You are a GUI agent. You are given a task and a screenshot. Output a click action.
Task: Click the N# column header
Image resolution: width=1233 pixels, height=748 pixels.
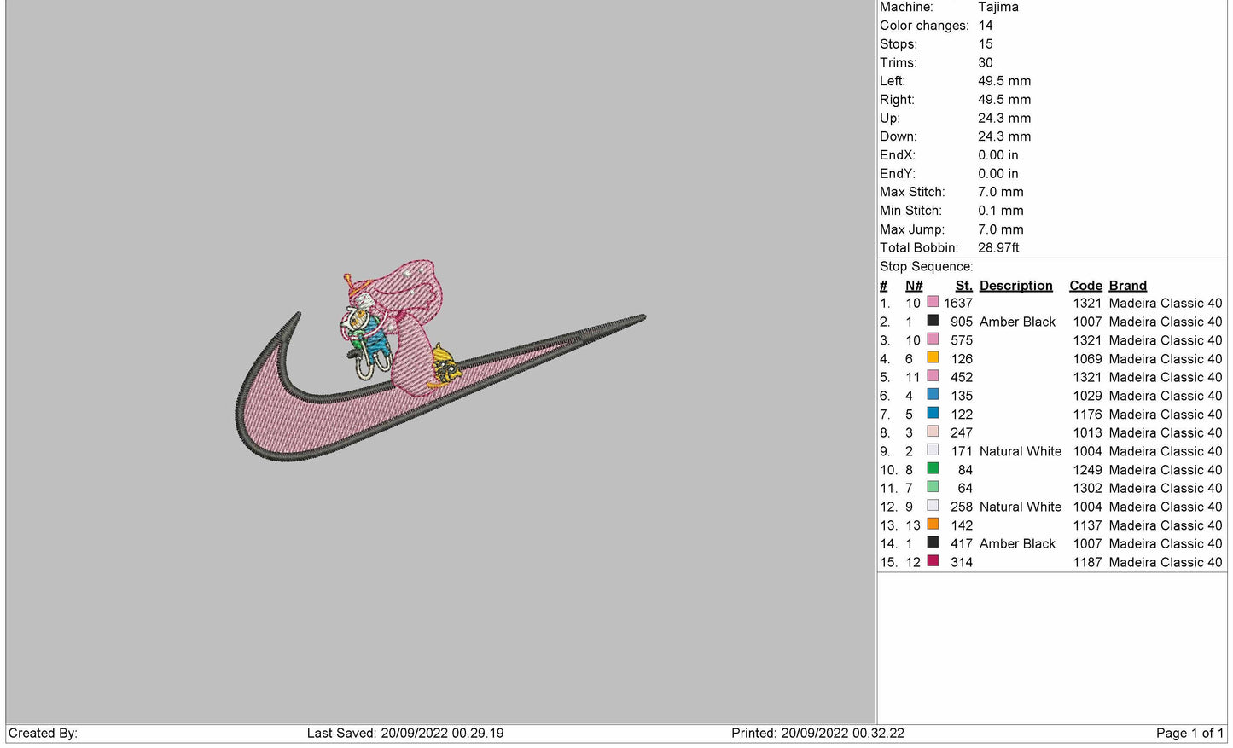[914, 286]
